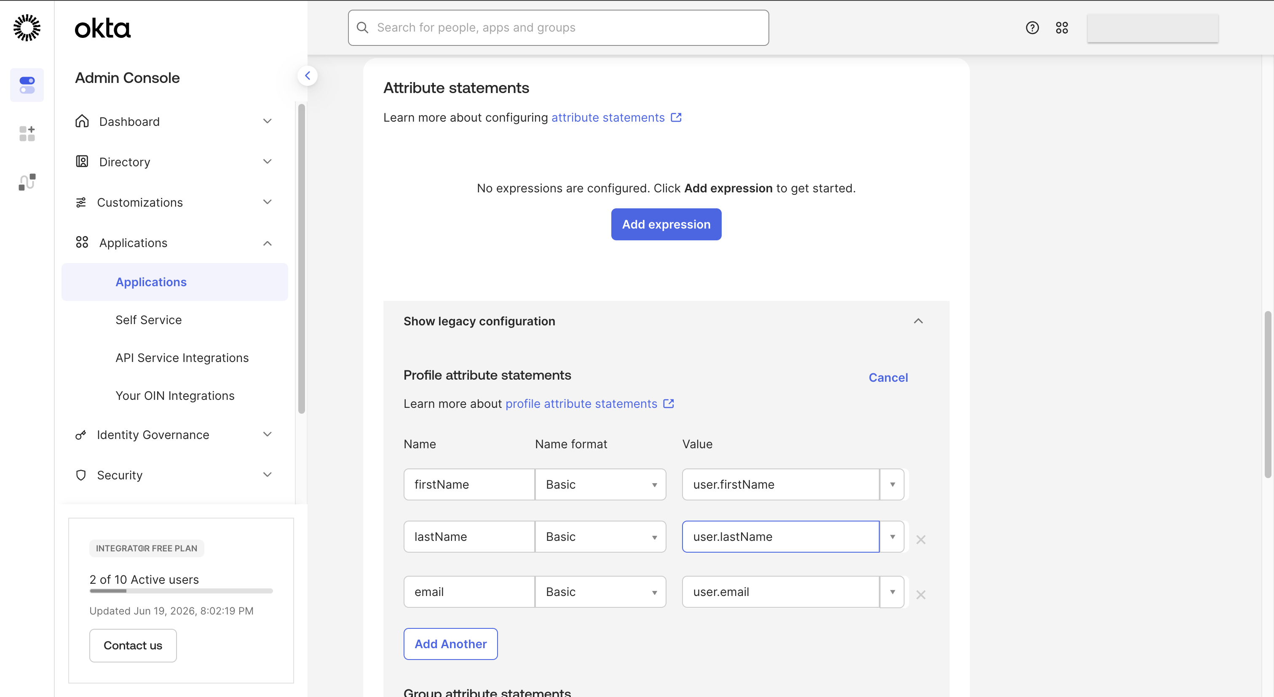Click external link icon beside attribute statements
This screenshot has width=1274, height=697.
pyautogui.click(x=676, y=117)
